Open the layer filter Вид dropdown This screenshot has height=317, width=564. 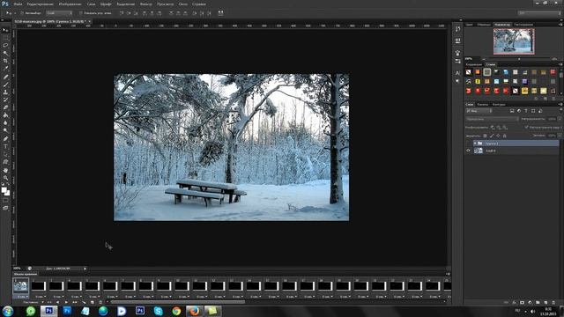pyautogui.click(x=479, y=111)
